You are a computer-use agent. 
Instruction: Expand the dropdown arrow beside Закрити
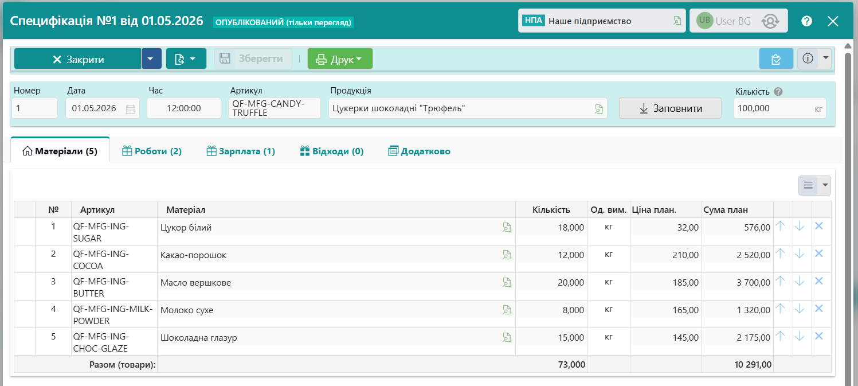(151, 59)
